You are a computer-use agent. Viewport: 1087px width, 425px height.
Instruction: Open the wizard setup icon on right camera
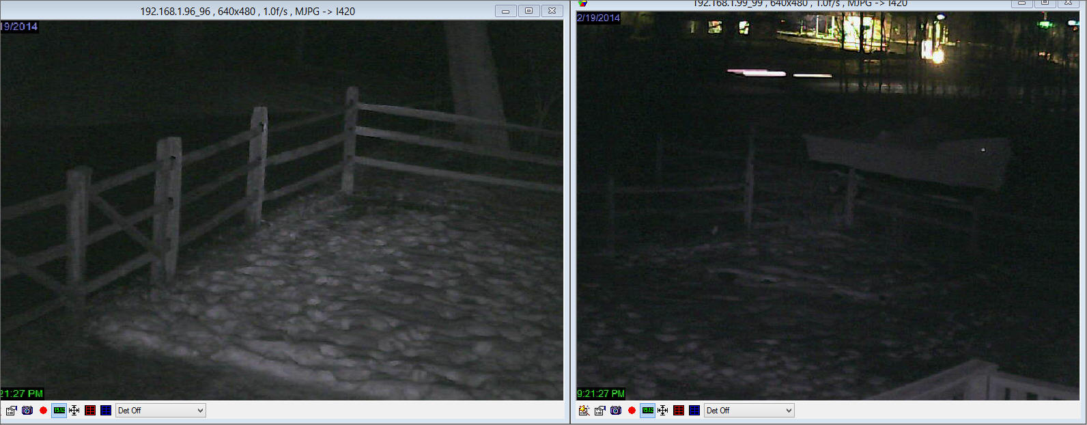(584, 411)
